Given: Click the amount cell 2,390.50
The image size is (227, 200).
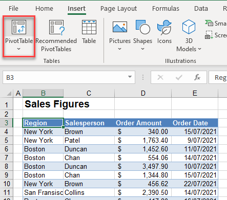Looking at the screenshot, I should [143, 192].
